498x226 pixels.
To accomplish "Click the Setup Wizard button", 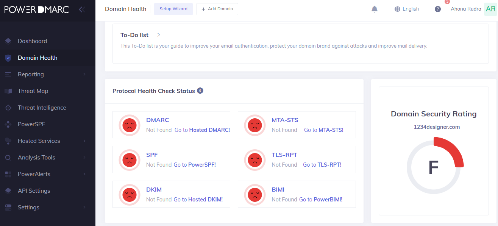I will (173, 9).
